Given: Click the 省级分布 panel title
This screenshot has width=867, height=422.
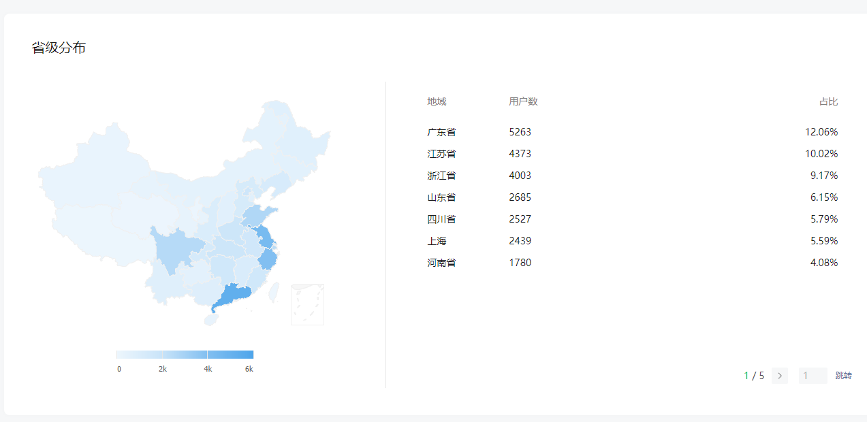Looking at the screenshot, I should point(59,48).
